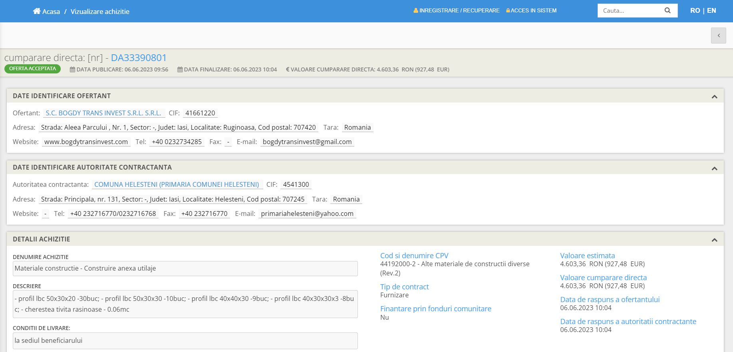Click phone +40 232716770/0232716768

pyautogui.click(x=113, y=214)
